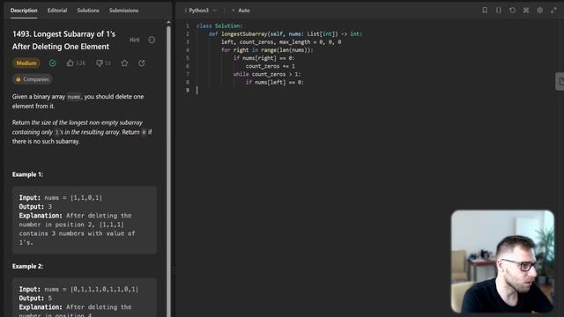Click the 'Example 1:' heading

tap(27, 174)
